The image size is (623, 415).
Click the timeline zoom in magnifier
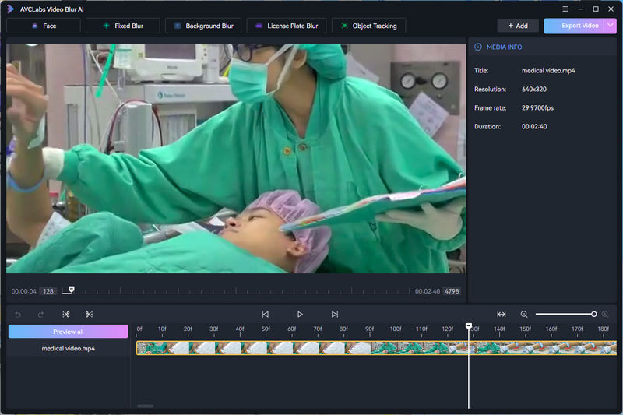coord(605,315)
